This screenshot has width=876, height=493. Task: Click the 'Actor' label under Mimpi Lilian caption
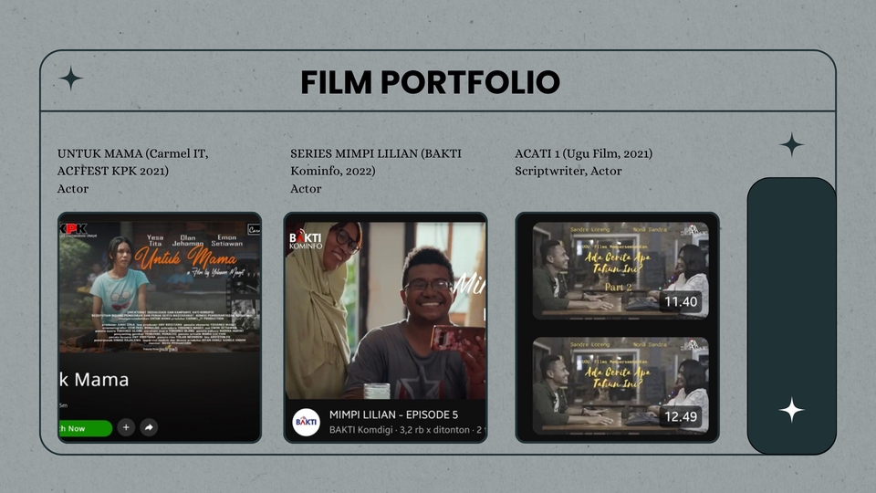click(306, 189)
